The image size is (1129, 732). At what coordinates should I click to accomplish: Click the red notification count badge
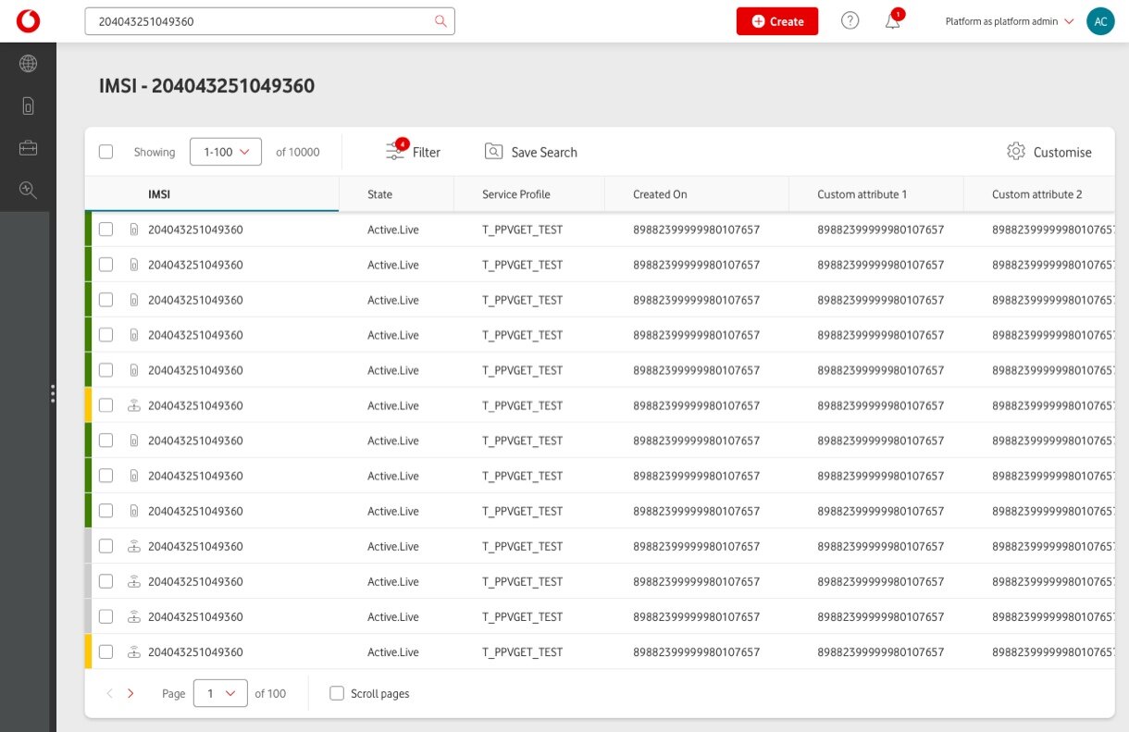click(898, 14)
